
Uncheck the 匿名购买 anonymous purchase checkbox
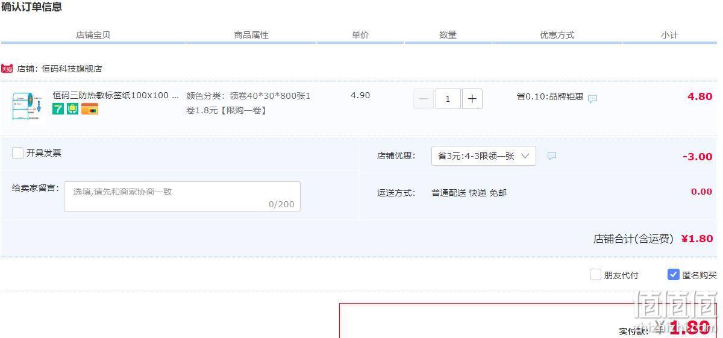tap(674, 275)
